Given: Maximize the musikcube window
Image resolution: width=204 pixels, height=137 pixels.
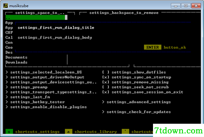Looking at the screenshot, I should 186,6.
